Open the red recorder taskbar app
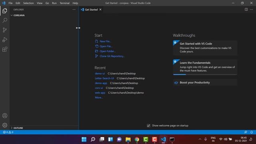 tap(154, 139)
